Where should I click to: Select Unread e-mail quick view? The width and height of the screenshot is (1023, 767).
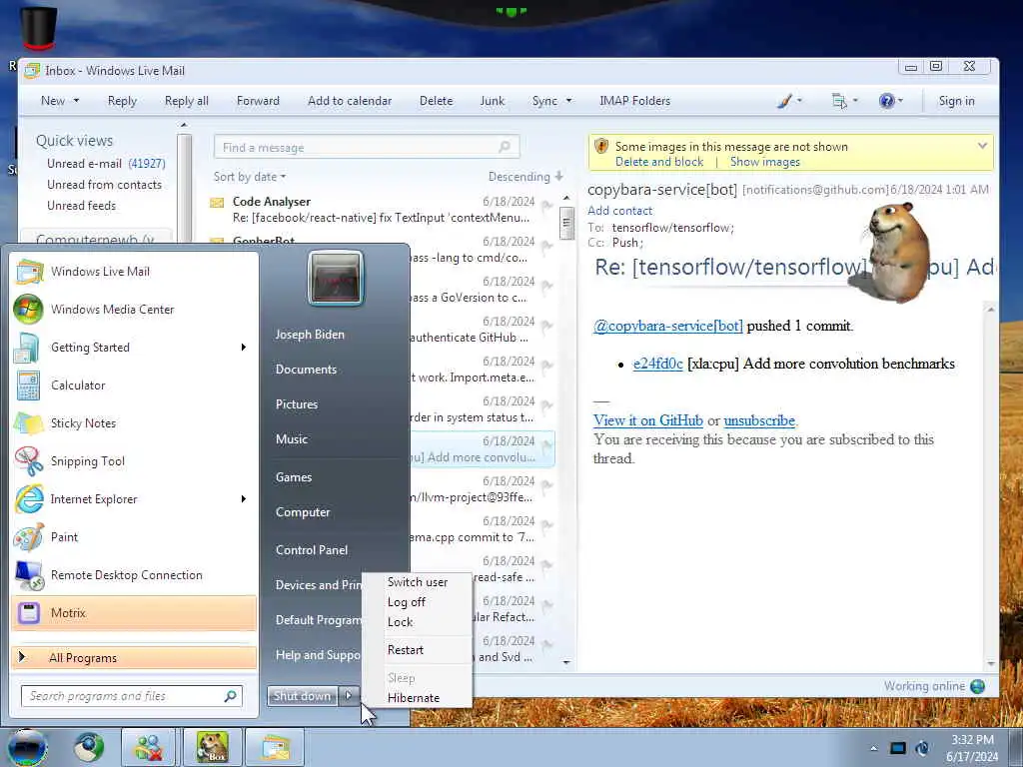(106, 164)
